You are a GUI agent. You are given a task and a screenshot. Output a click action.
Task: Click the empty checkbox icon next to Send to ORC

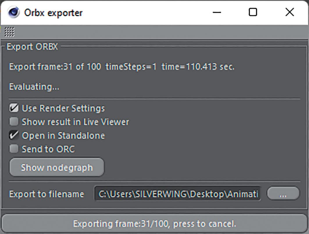click(x=13, y=149)
